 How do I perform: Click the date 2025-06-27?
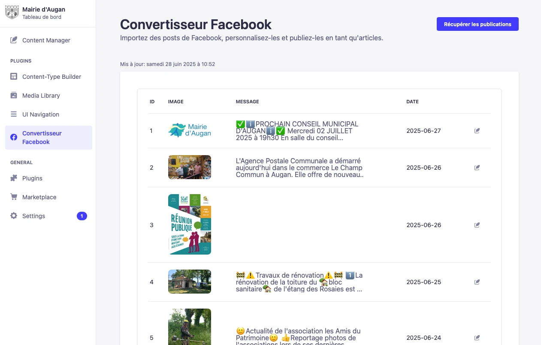(x=424, y=131)
